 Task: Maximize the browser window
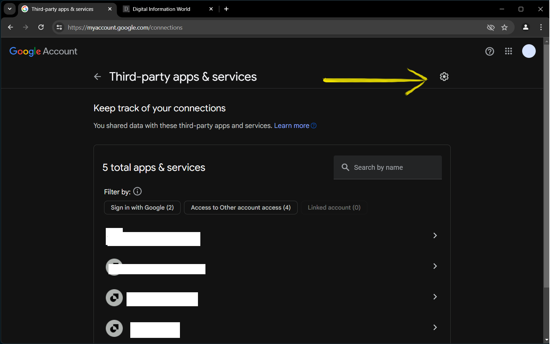pos(521,9)
